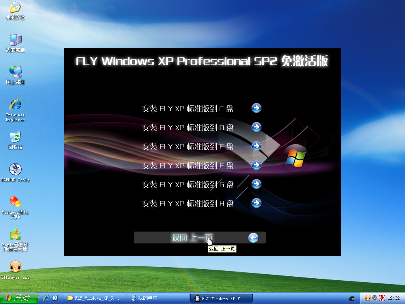Viewport: 405px width, 304px height.
Task: Click the arrow icon for F 盘 install
Action: 256,165
